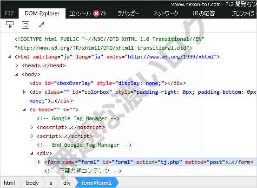Viewport: 257px width, 188px height.
Task: Click the red console error count icon
Action: (x=96, y=13)
